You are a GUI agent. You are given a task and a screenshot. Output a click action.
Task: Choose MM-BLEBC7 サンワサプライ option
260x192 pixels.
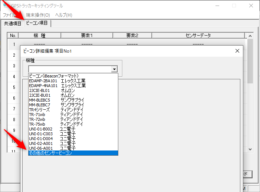73,105
